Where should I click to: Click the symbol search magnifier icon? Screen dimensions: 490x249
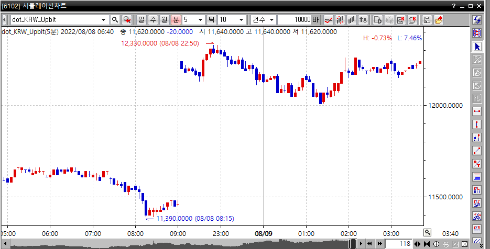point(115,19)
